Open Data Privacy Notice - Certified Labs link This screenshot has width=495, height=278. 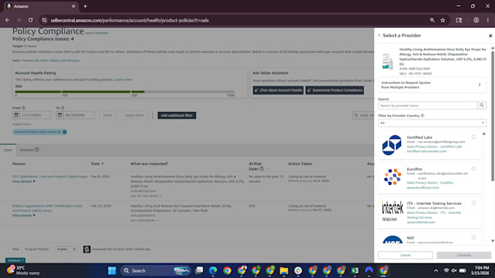pos(434,147)
